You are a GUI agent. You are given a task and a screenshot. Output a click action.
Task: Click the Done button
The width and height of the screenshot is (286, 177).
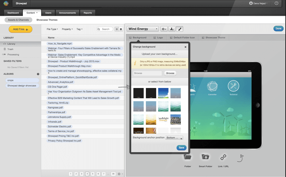click(278, 28)
